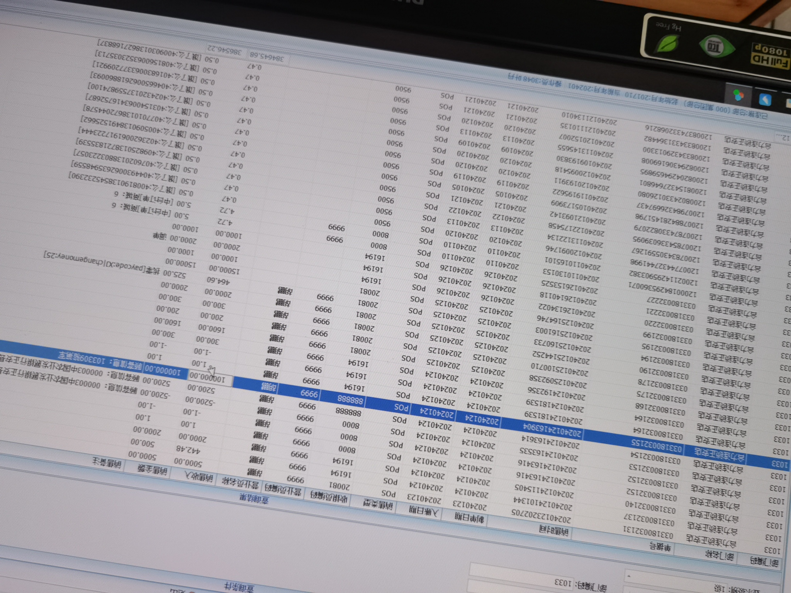This screenshot has height=593, width=791.
Task: Click the 销售备注 column header
Action: click(107, 462)
